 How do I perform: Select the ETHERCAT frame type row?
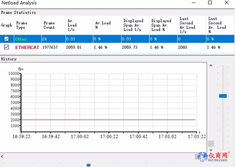[x=117, y=47]
